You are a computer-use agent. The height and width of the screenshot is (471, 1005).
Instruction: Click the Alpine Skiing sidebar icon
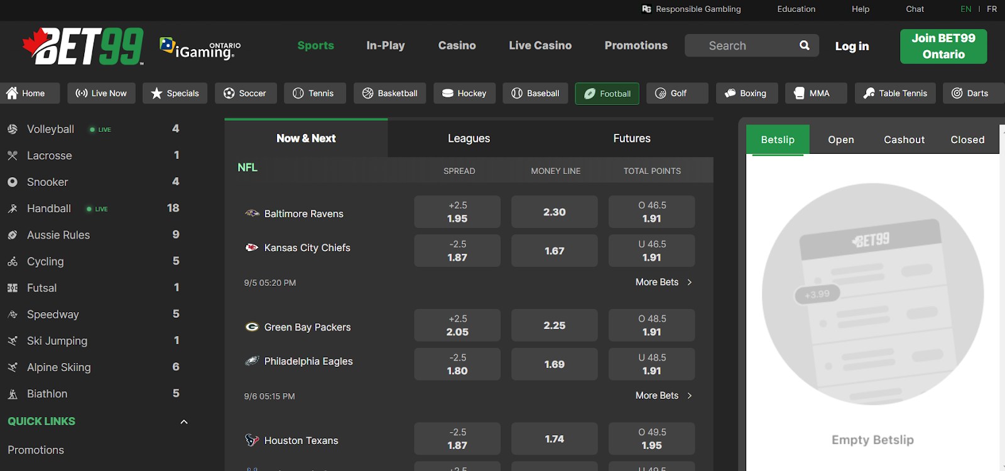click(x=13, y=367)
